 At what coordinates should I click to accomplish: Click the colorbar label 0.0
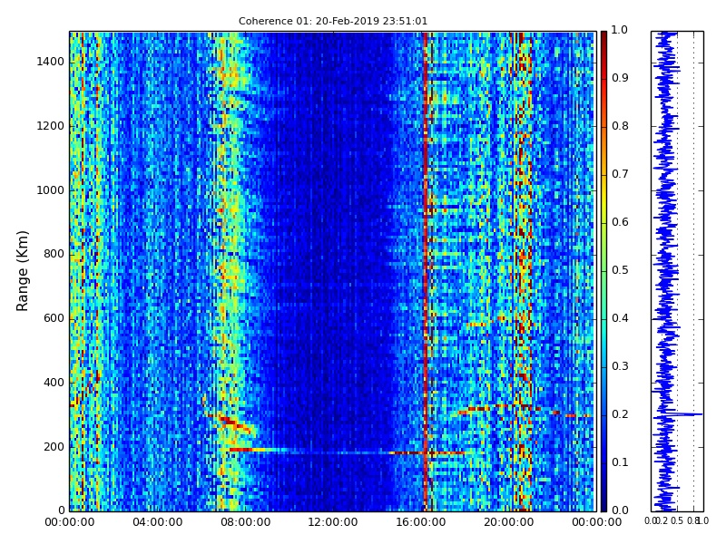[620, 510]
